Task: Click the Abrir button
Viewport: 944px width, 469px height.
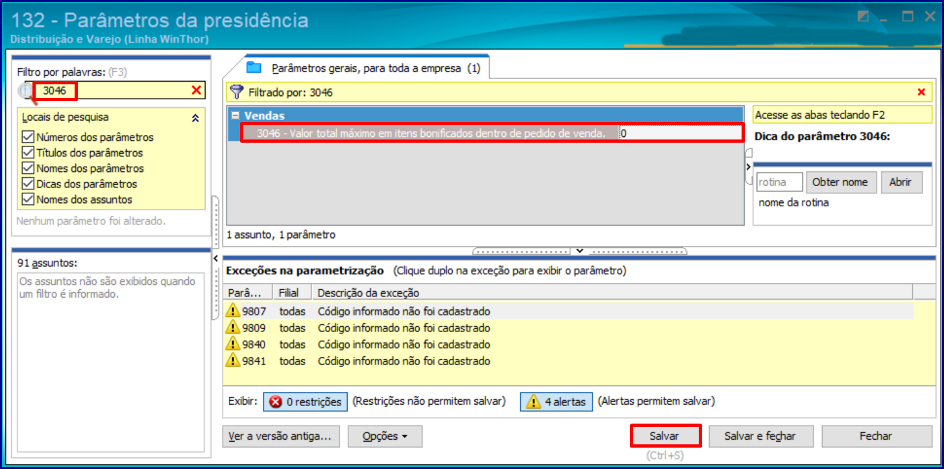Action: point(901,182)
